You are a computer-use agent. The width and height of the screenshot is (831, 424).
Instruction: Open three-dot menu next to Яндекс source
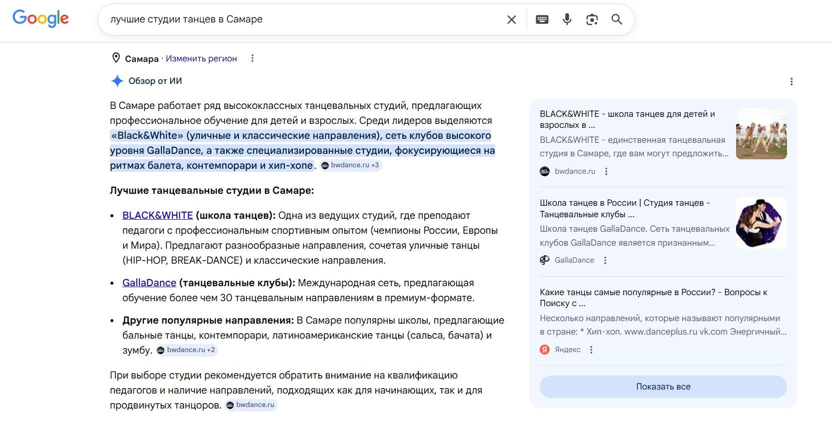click(x=591, y=350)
